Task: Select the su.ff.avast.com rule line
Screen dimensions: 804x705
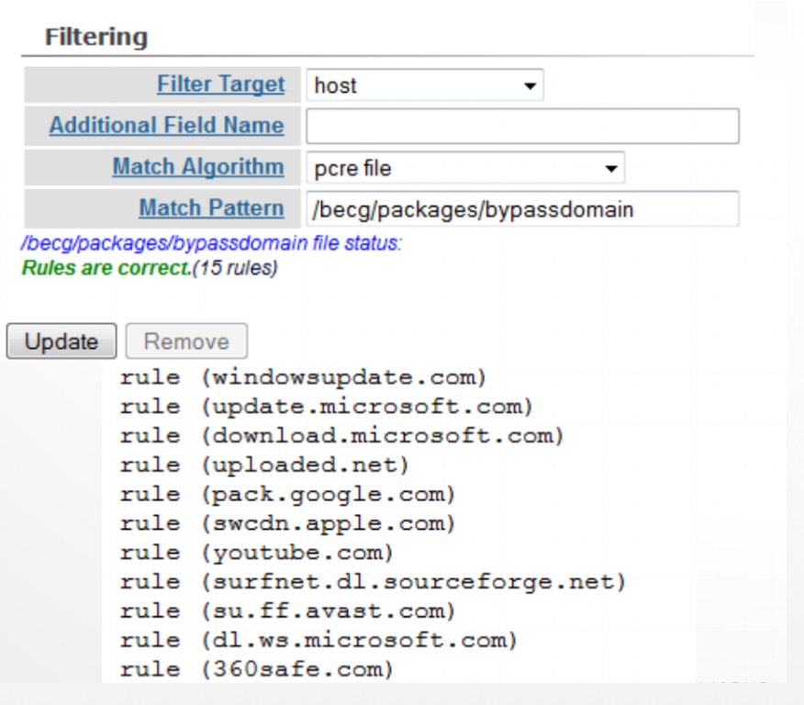Action: (287, 611)
